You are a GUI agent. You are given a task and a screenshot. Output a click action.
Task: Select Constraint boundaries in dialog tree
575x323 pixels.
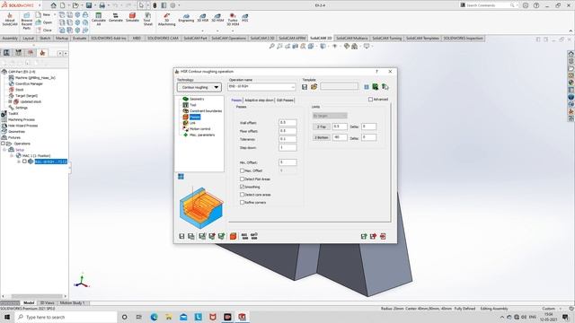point(206,111)
